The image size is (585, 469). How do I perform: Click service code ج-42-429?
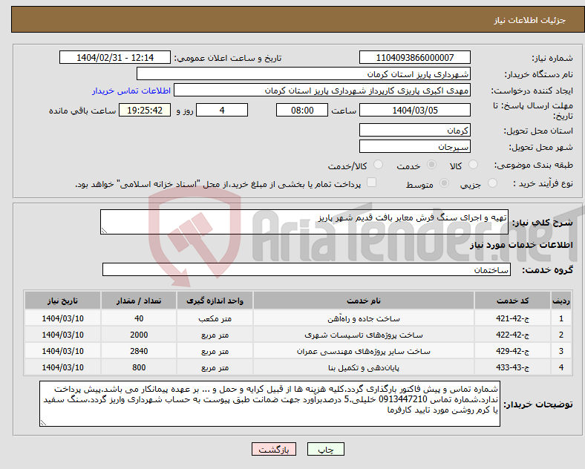point(513,351)
